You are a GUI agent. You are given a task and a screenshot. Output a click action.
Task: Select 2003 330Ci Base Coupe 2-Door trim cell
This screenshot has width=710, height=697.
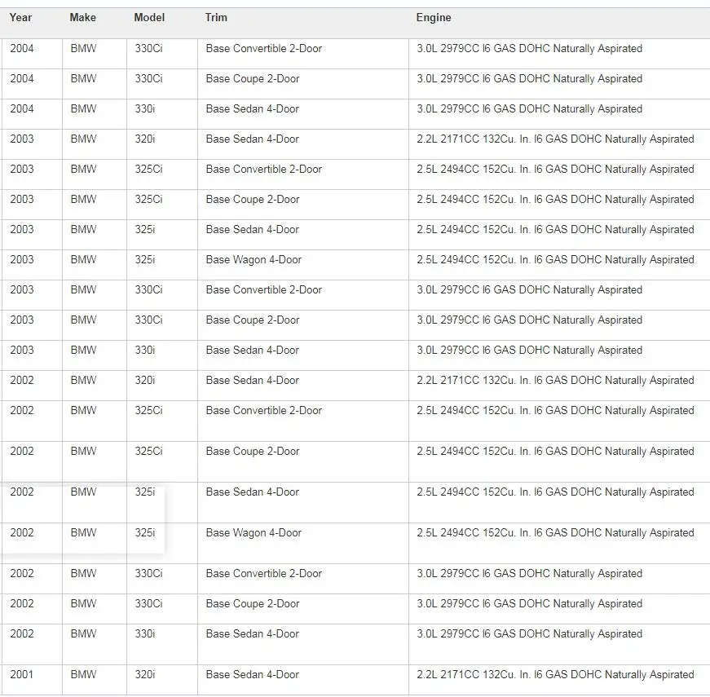(303, 325)
